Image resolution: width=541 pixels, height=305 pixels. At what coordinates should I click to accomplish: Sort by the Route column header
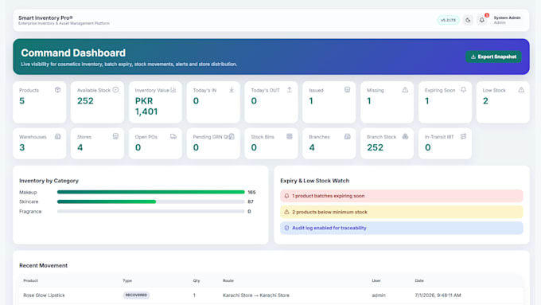coord(228,281)
